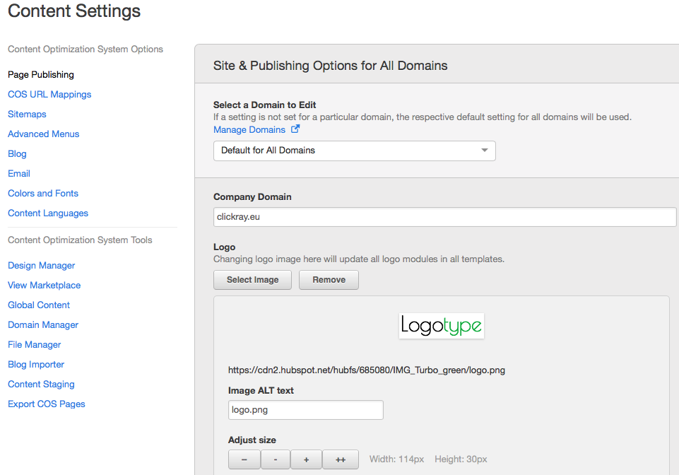Open the File Manager link
This screenshot has height=475, width=679.
point(34,344)
